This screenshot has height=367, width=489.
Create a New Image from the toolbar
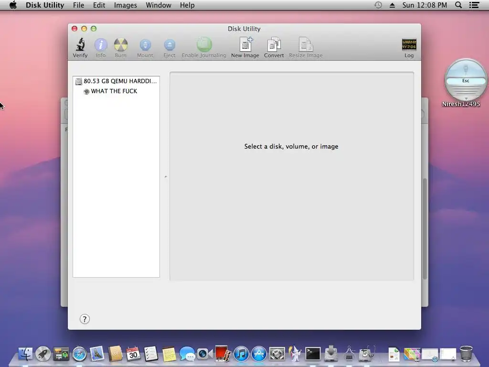[x=245, y=48]
